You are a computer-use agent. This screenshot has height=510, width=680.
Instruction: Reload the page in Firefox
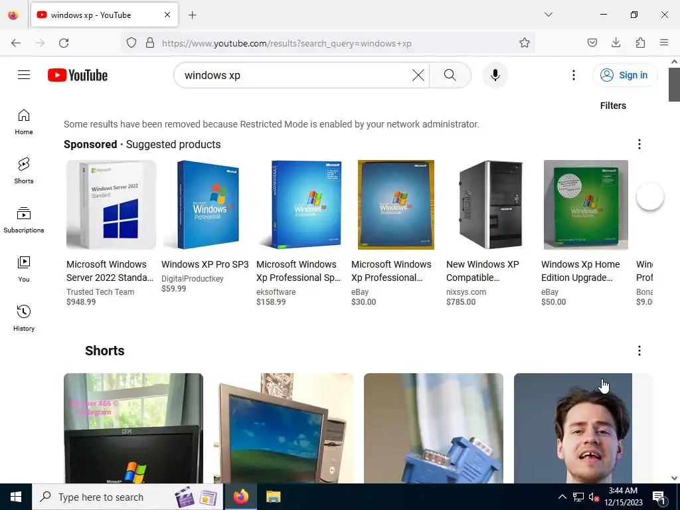[x=64, y=43]
